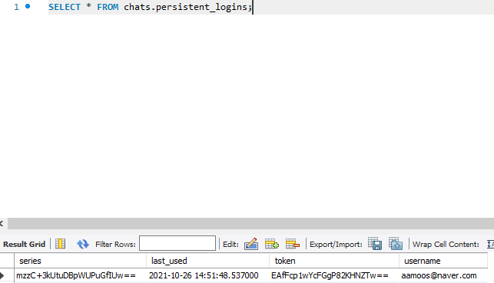494x283 pixels.
Task: Click the blue statement marker on line 1
Action: pos(28,6)
